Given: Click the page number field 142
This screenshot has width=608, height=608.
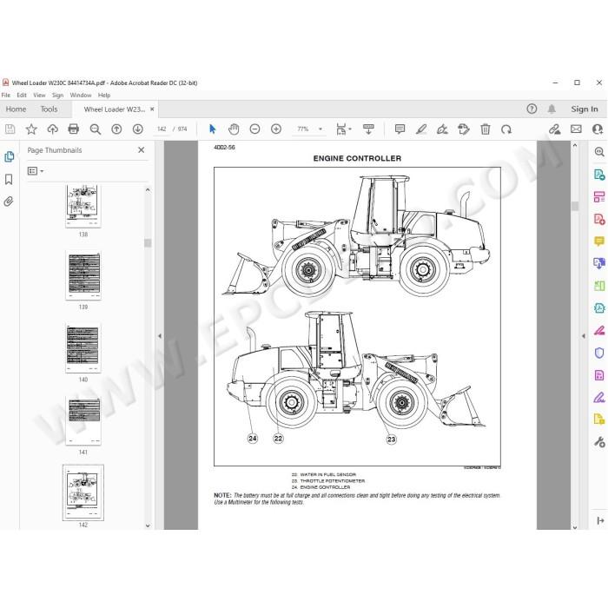Looking at the screenshot, I should 162,129.
